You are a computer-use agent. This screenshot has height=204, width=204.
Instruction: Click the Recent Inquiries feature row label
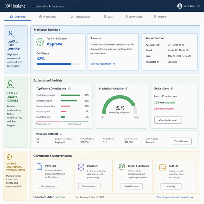[x=43, y=112]
